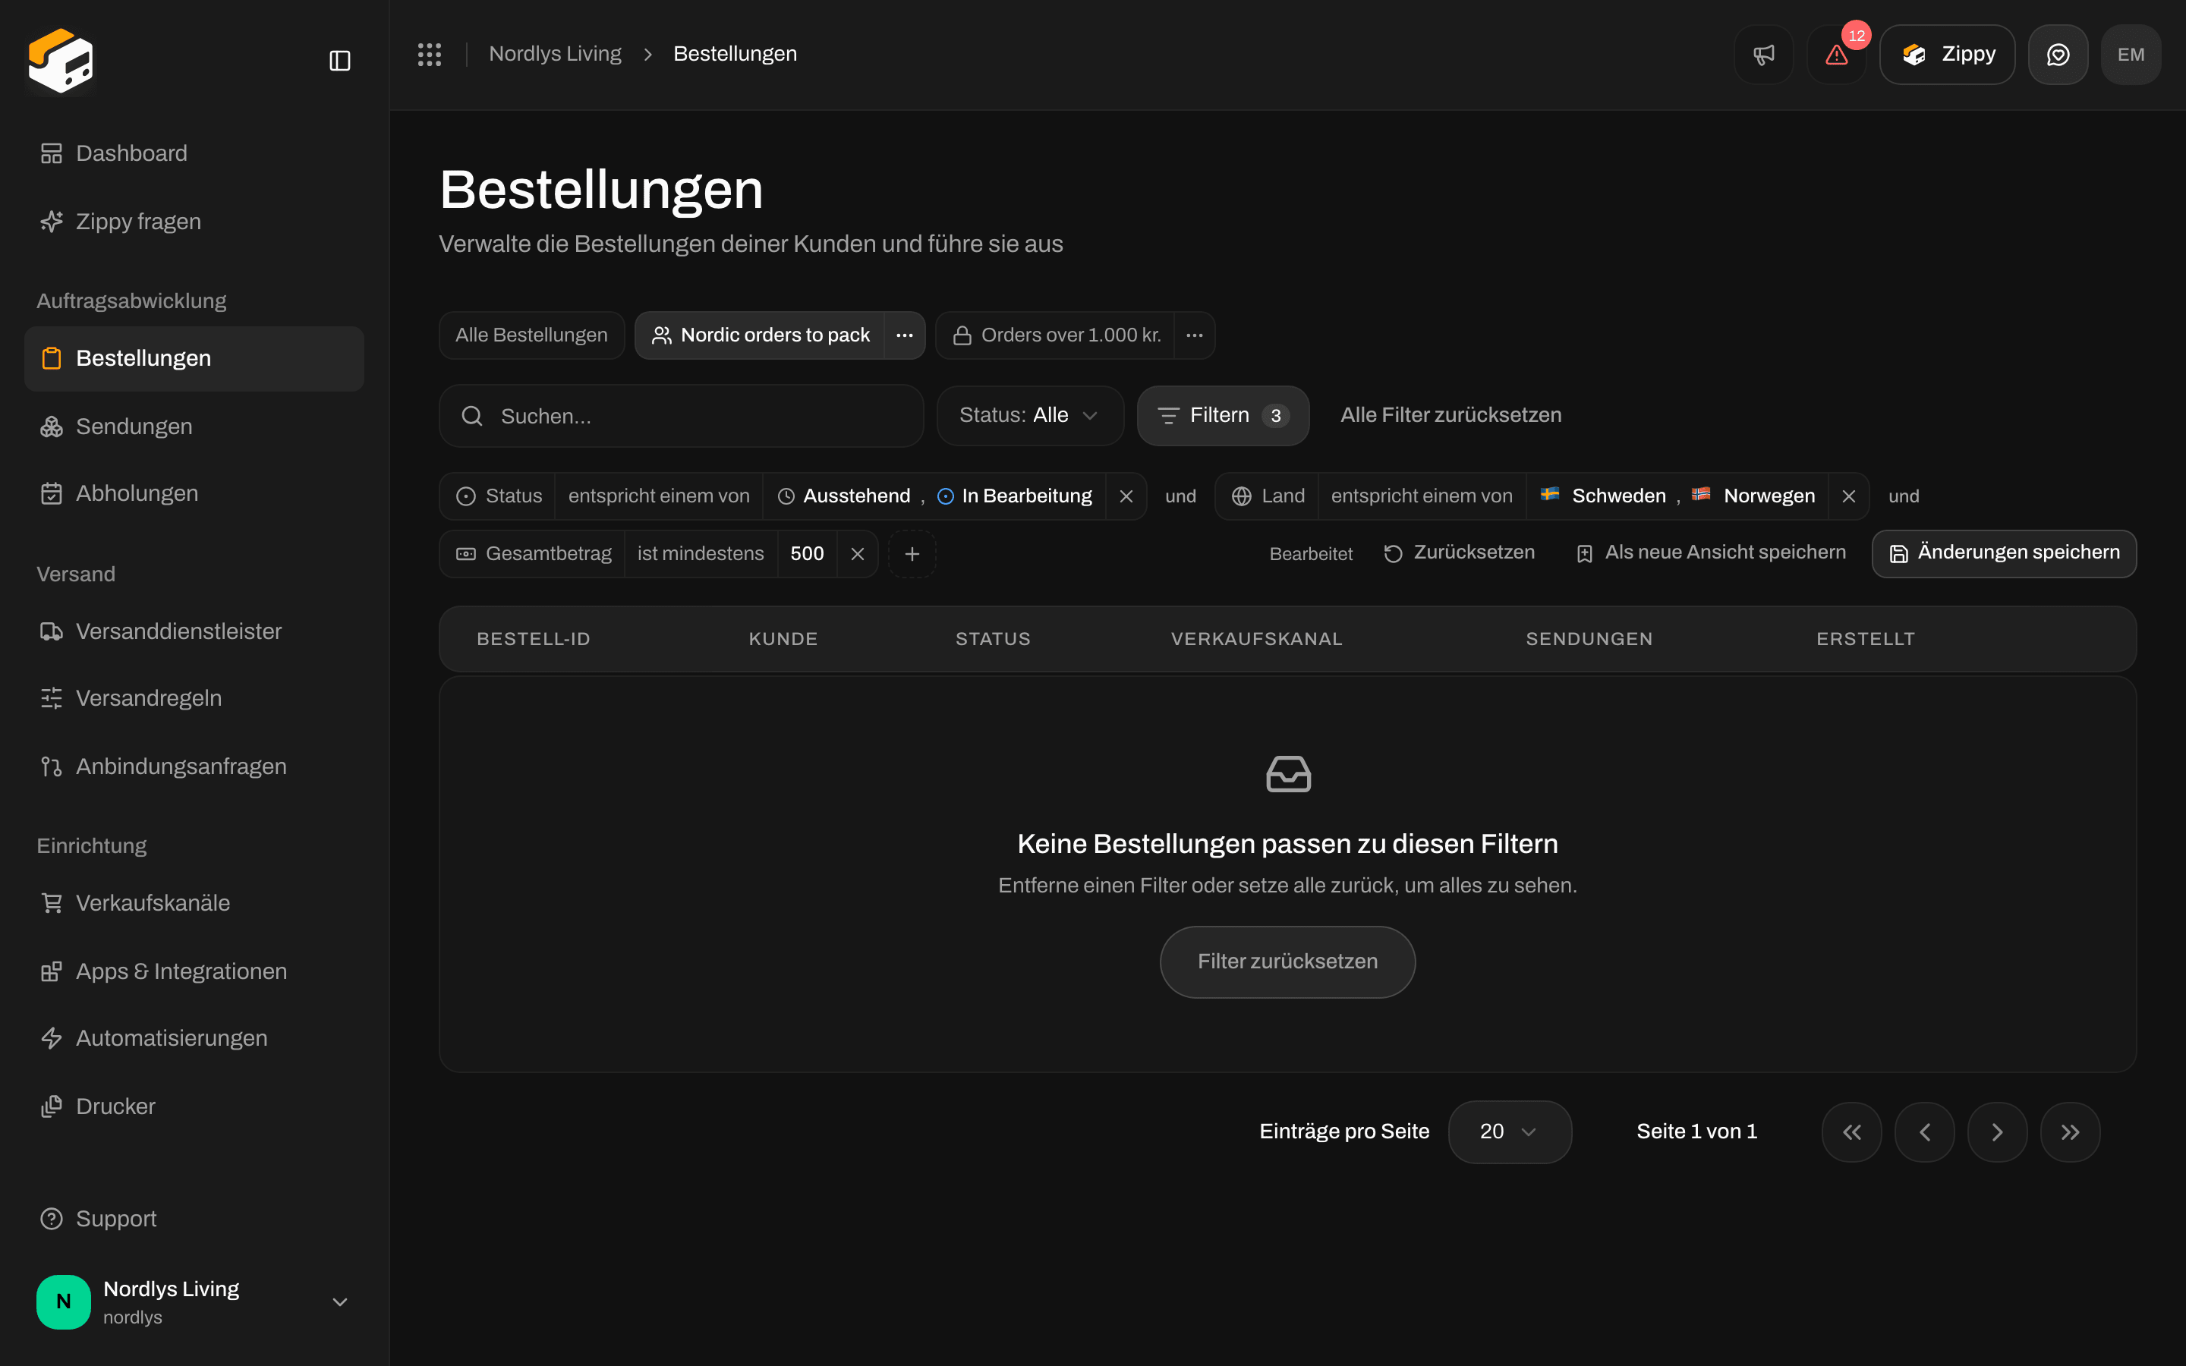
Task: Open the apps grid icon
Action: (429, 54)
